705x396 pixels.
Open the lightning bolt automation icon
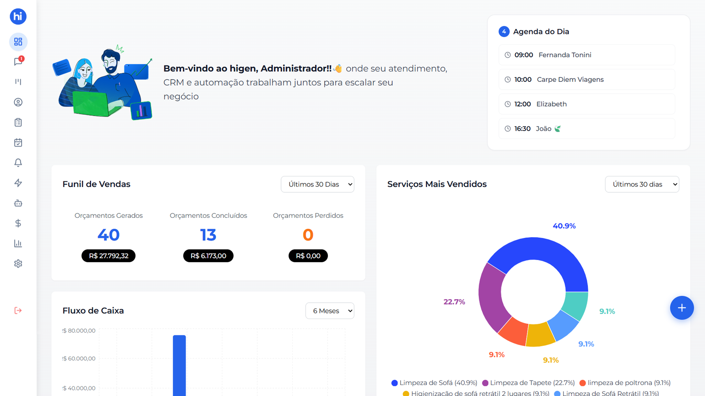pyautogui.click(x=18, y=183)
